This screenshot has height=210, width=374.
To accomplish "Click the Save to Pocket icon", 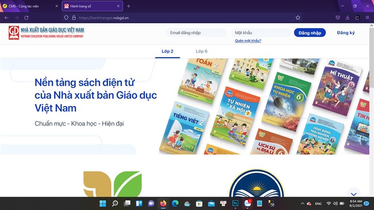I will click(x=338, y=17).
